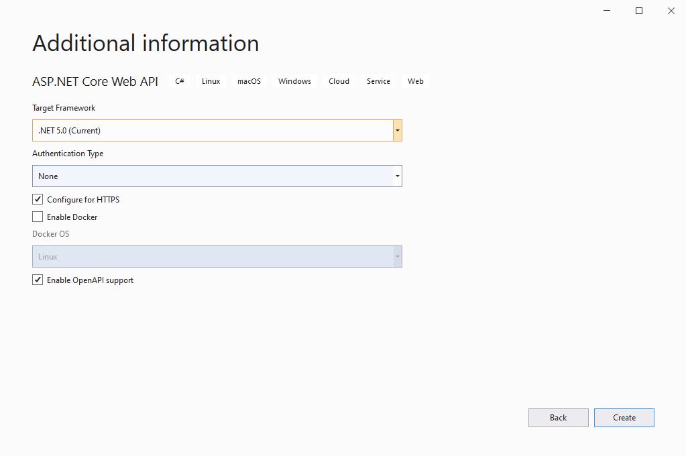Click the Web tag
The width and height of the screenshot is (686, 456).
pyautogui.click(x=416, y=81)
